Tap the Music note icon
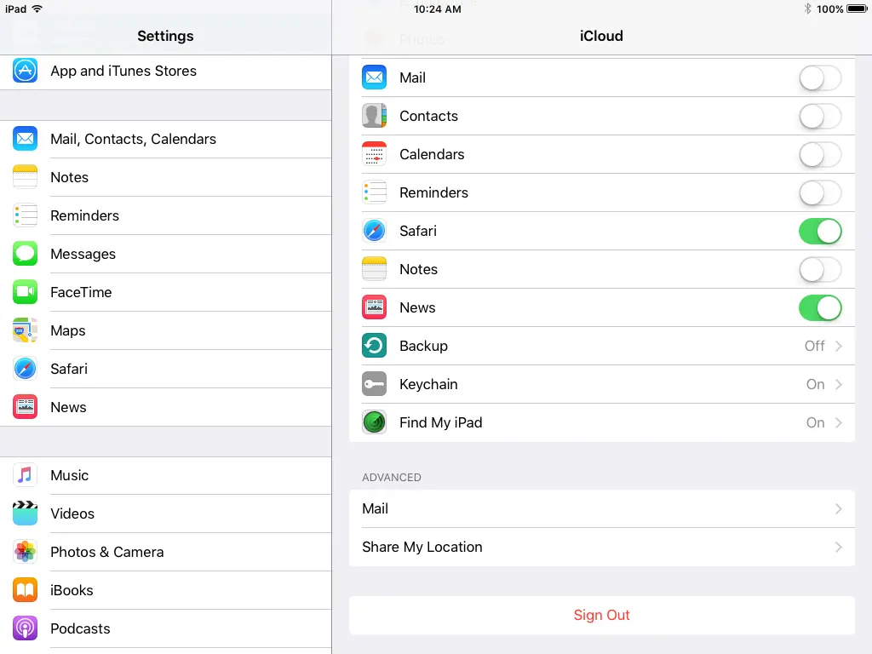Screen dimensions: 872x654 click(x=25, y=475)
